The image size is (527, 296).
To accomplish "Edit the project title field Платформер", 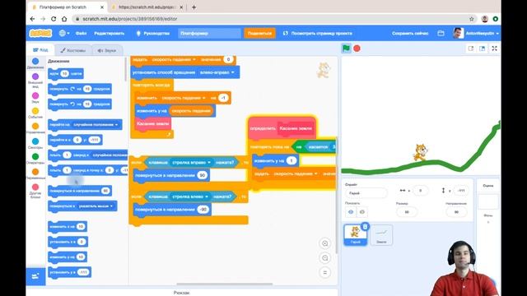I will [209, 33].
